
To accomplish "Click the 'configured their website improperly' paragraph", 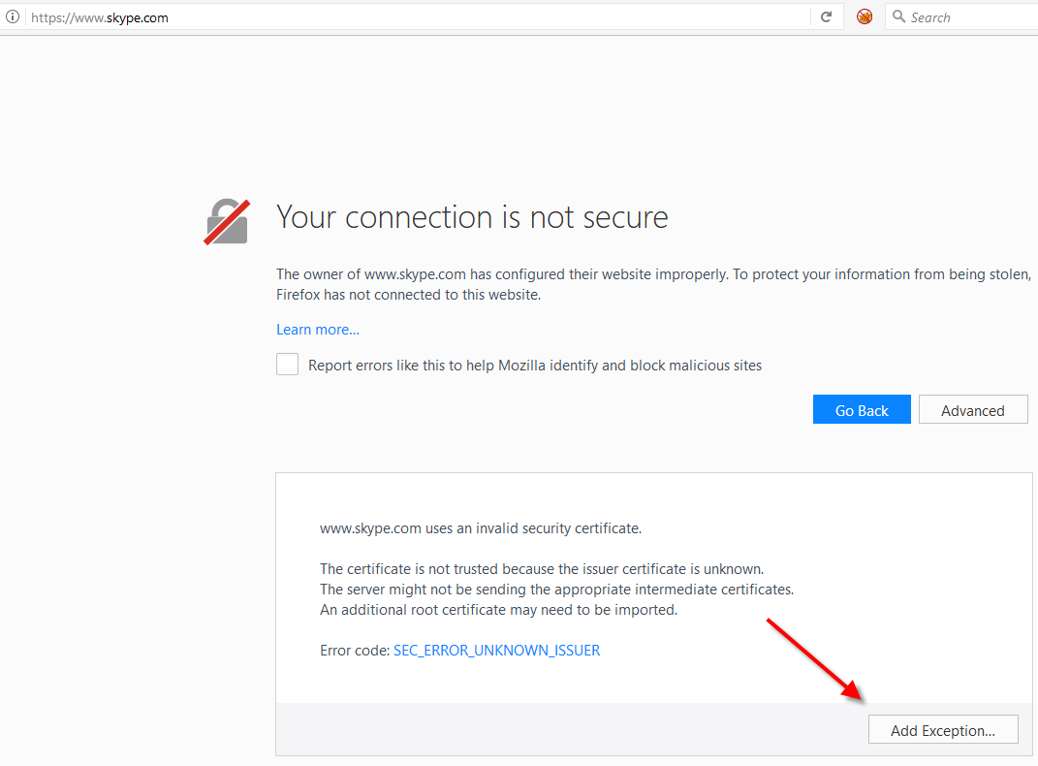I will click(649, 284).
